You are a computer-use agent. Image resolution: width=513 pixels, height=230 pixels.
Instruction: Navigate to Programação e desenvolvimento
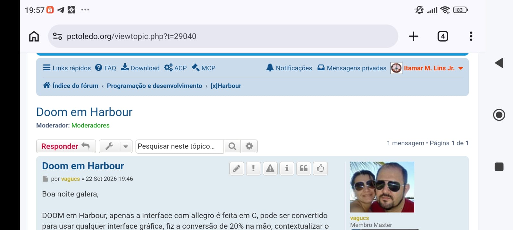tap(155, 86)
